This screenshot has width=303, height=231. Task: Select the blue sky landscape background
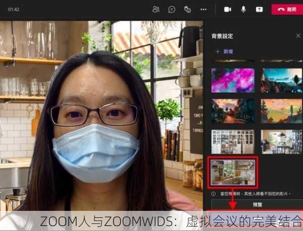281,81
